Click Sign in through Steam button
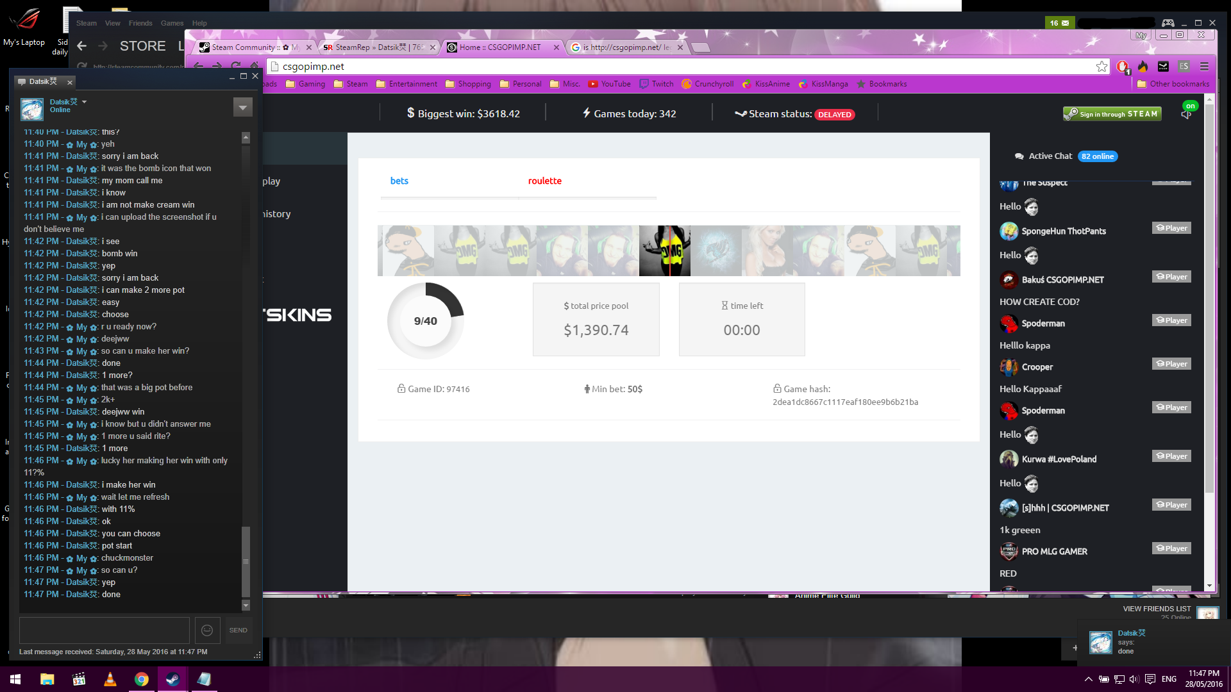The image size is (1231, 692). coord(1112,114)
